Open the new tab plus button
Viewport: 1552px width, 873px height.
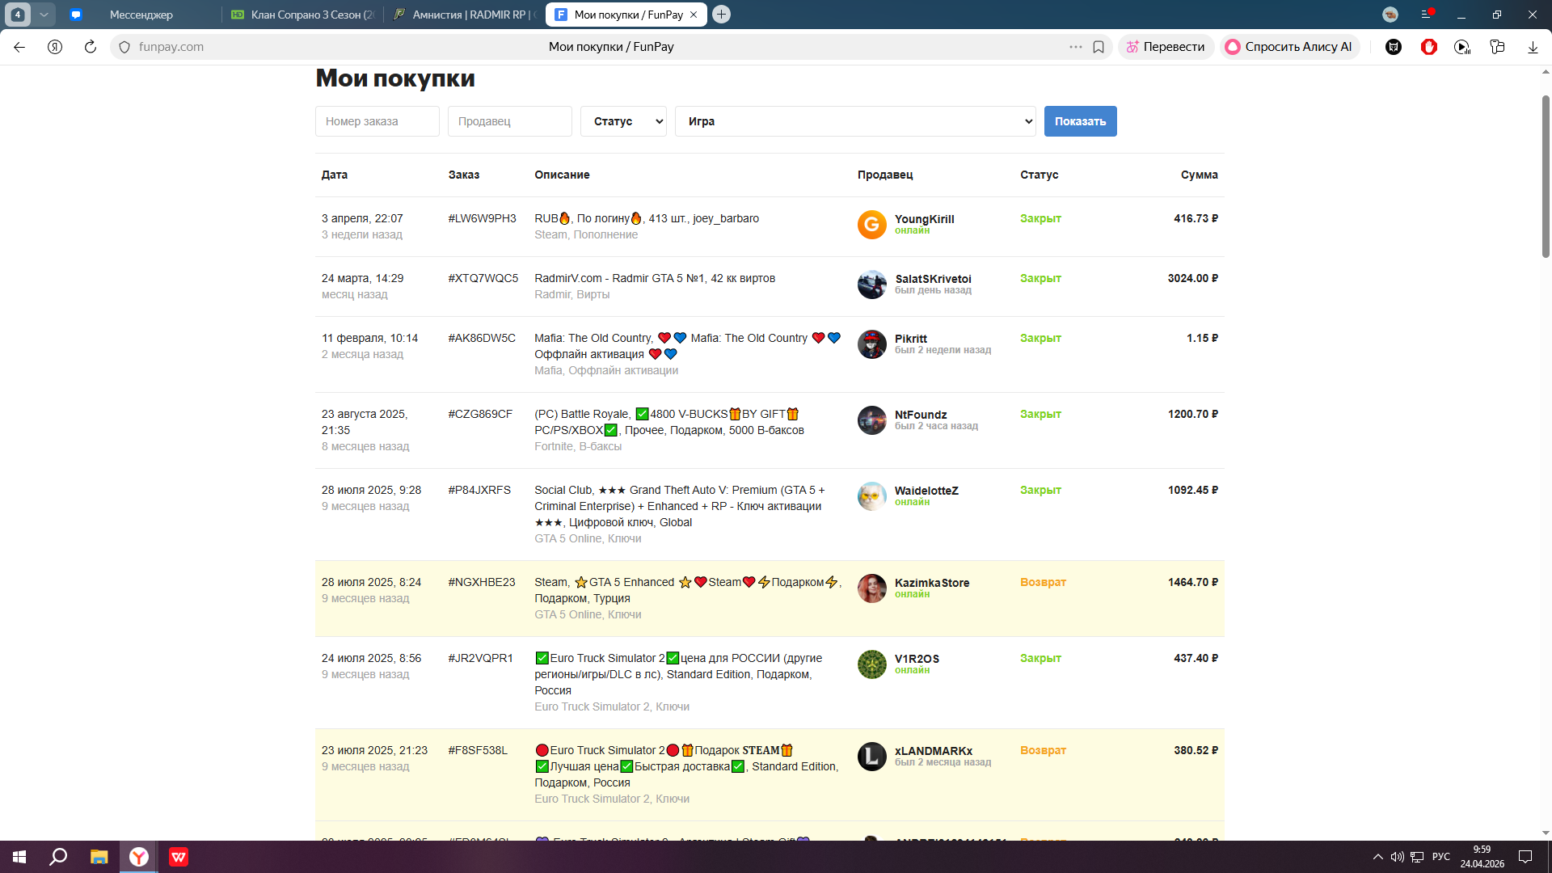[x=722, y=15]
